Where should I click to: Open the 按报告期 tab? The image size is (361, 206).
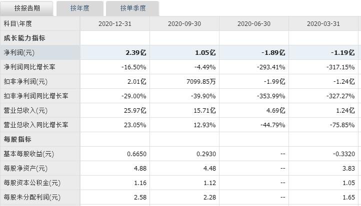point(27,8)
